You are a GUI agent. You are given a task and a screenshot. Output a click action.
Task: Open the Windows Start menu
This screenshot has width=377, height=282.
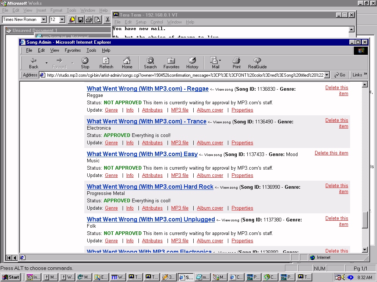11,277
